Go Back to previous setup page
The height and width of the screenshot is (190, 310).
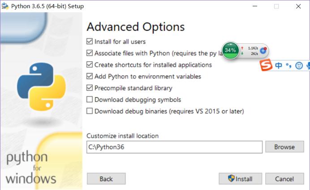tap(106, 179)
